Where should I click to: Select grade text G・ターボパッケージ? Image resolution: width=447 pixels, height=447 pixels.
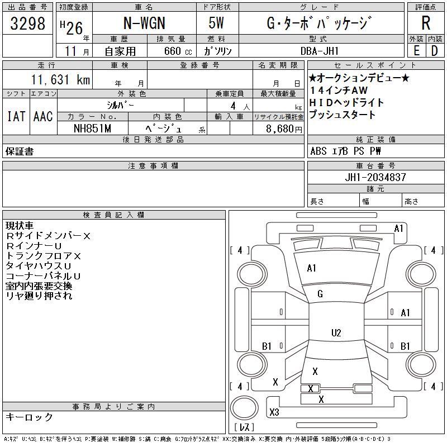coord(319,23)
